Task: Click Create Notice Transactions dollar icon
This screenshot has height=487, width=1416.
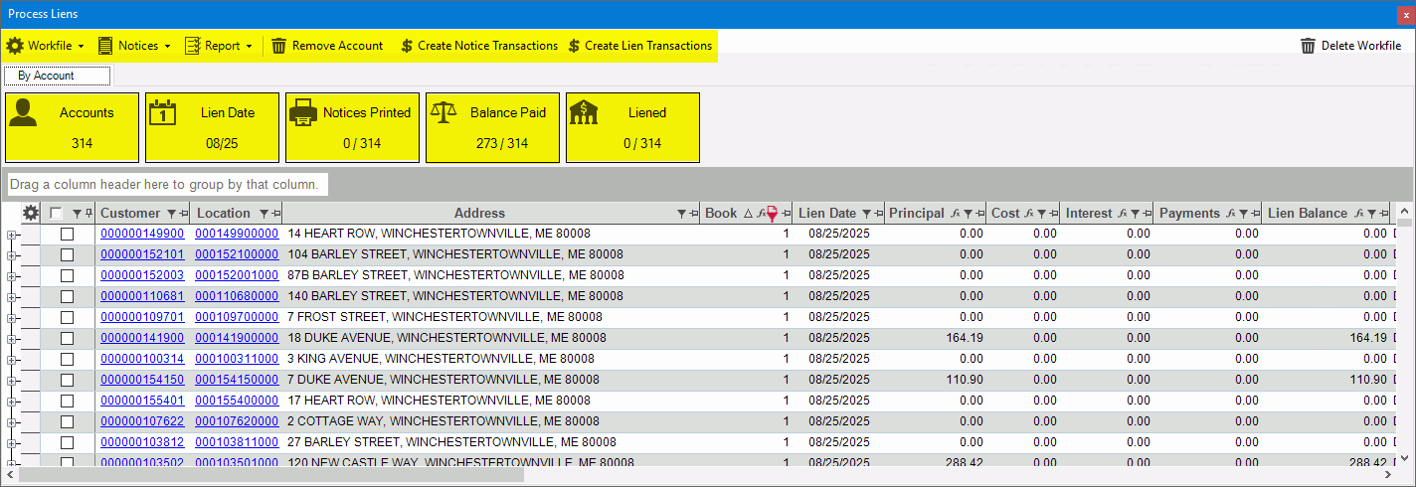Action: [x=406, y=46]
